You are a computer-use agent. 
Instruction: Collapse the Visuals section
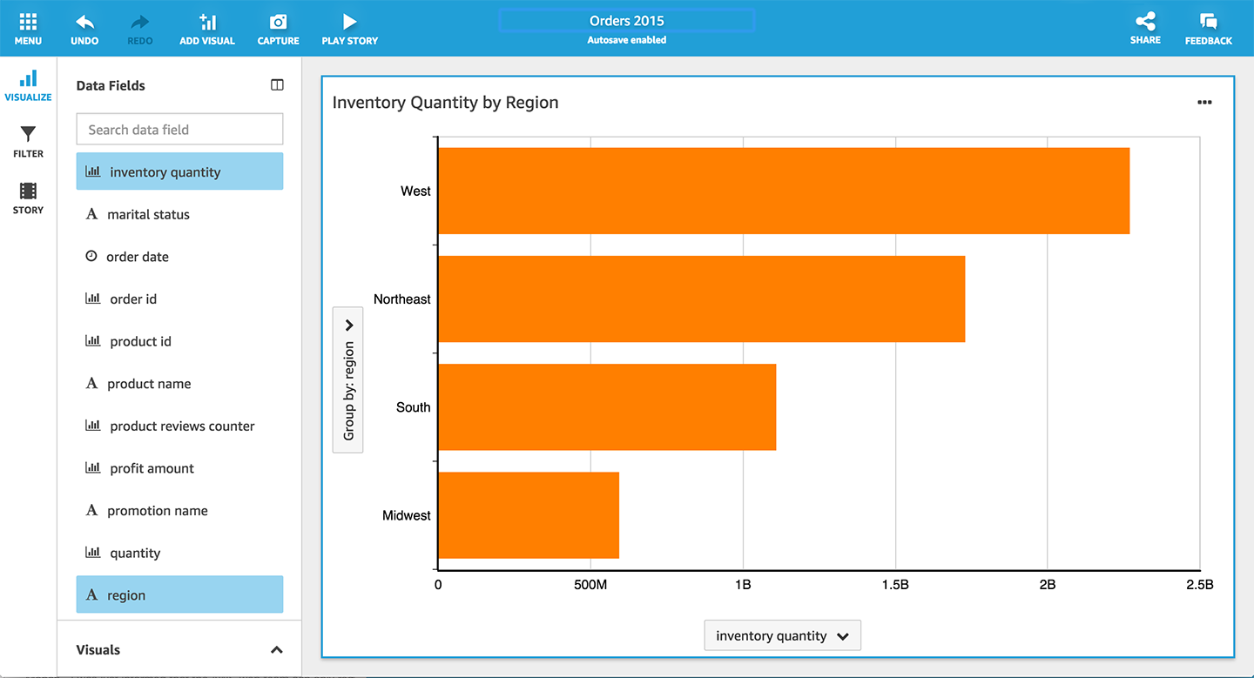click(276, 649)
